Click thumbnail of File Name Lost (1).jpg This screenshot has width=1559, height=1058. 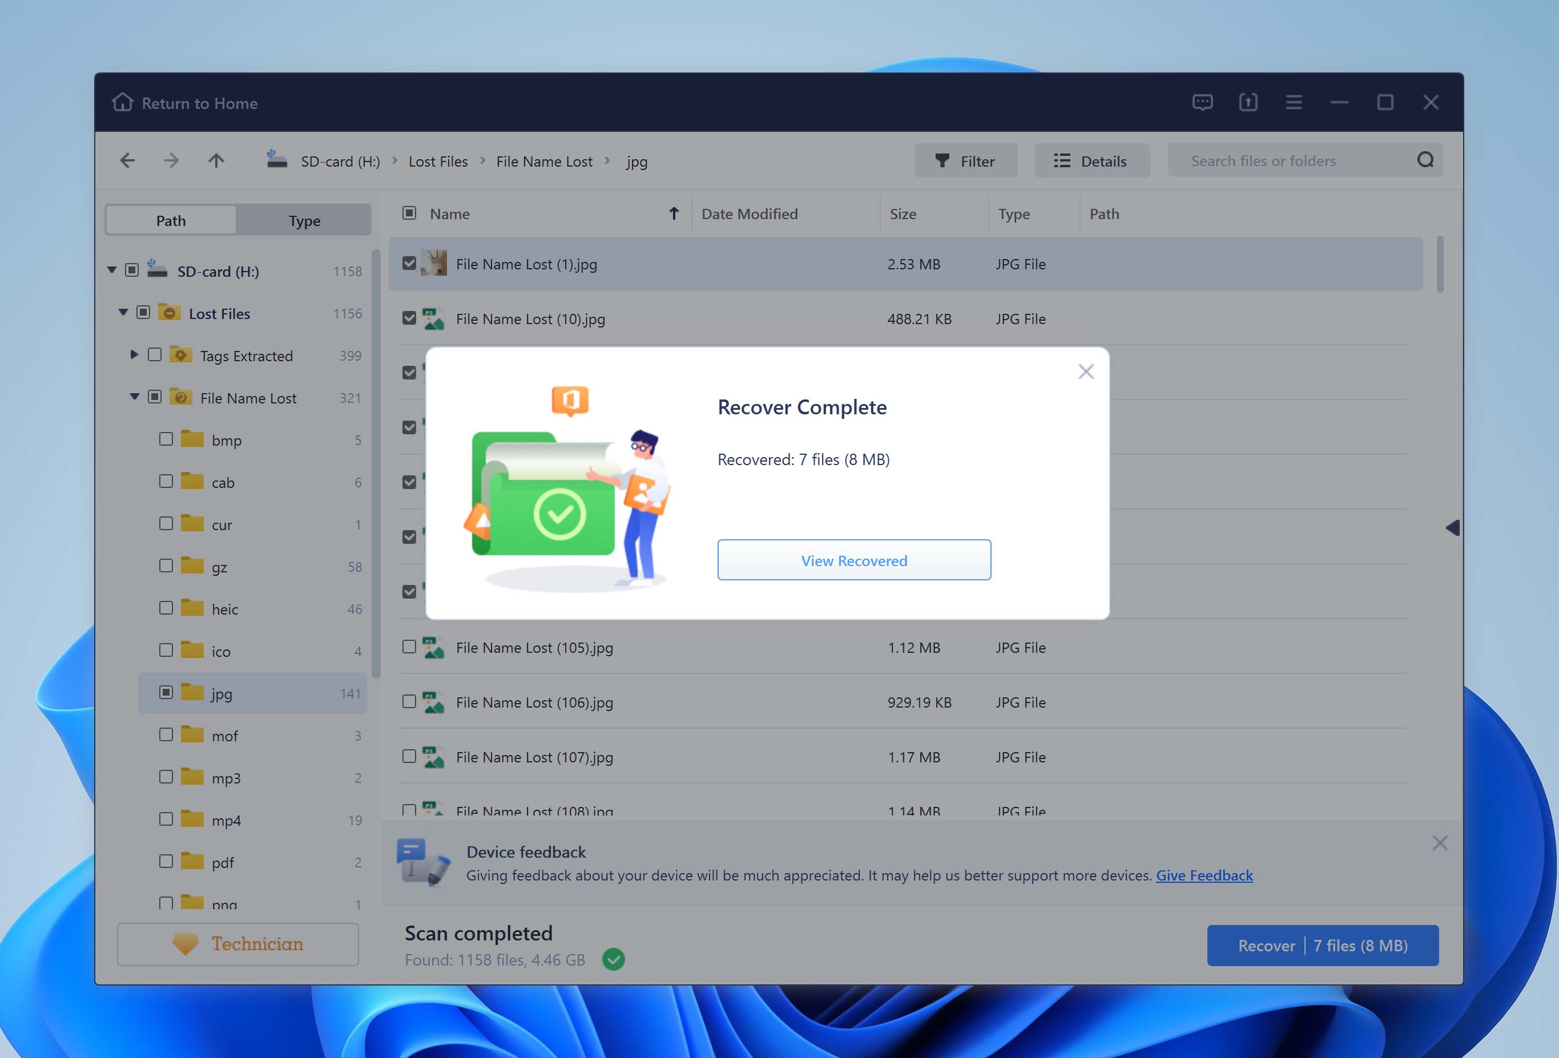coord(433,264)
